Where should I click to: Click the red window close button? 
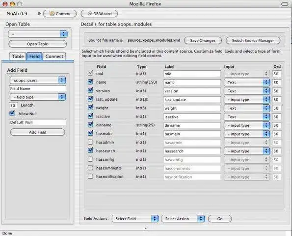click(5, 4)
